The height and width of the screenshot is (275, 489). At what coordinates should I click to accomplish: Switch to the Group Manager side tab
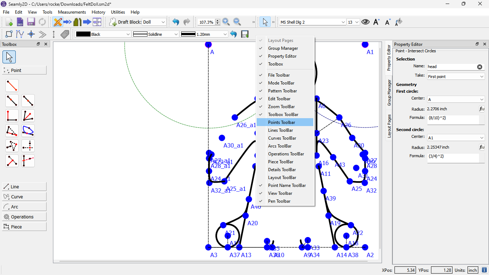tap(389, 93)
